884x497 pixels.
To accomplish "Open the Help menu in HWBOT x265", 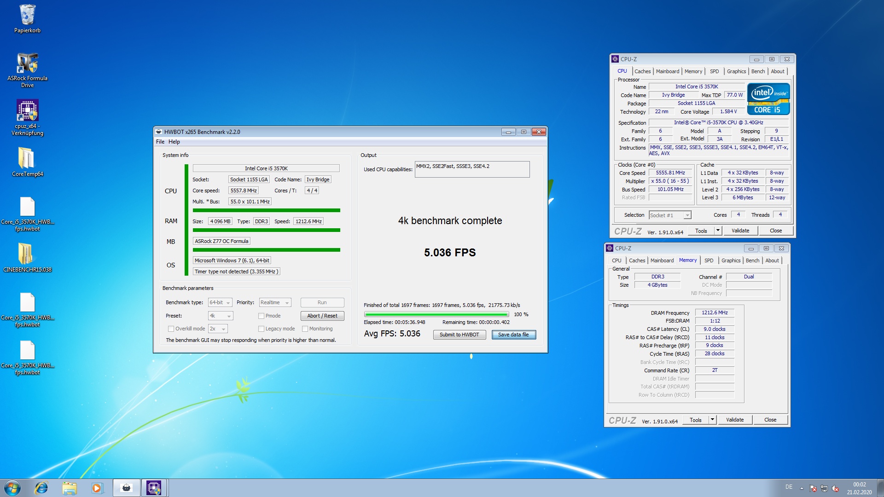I will (174, 142).
